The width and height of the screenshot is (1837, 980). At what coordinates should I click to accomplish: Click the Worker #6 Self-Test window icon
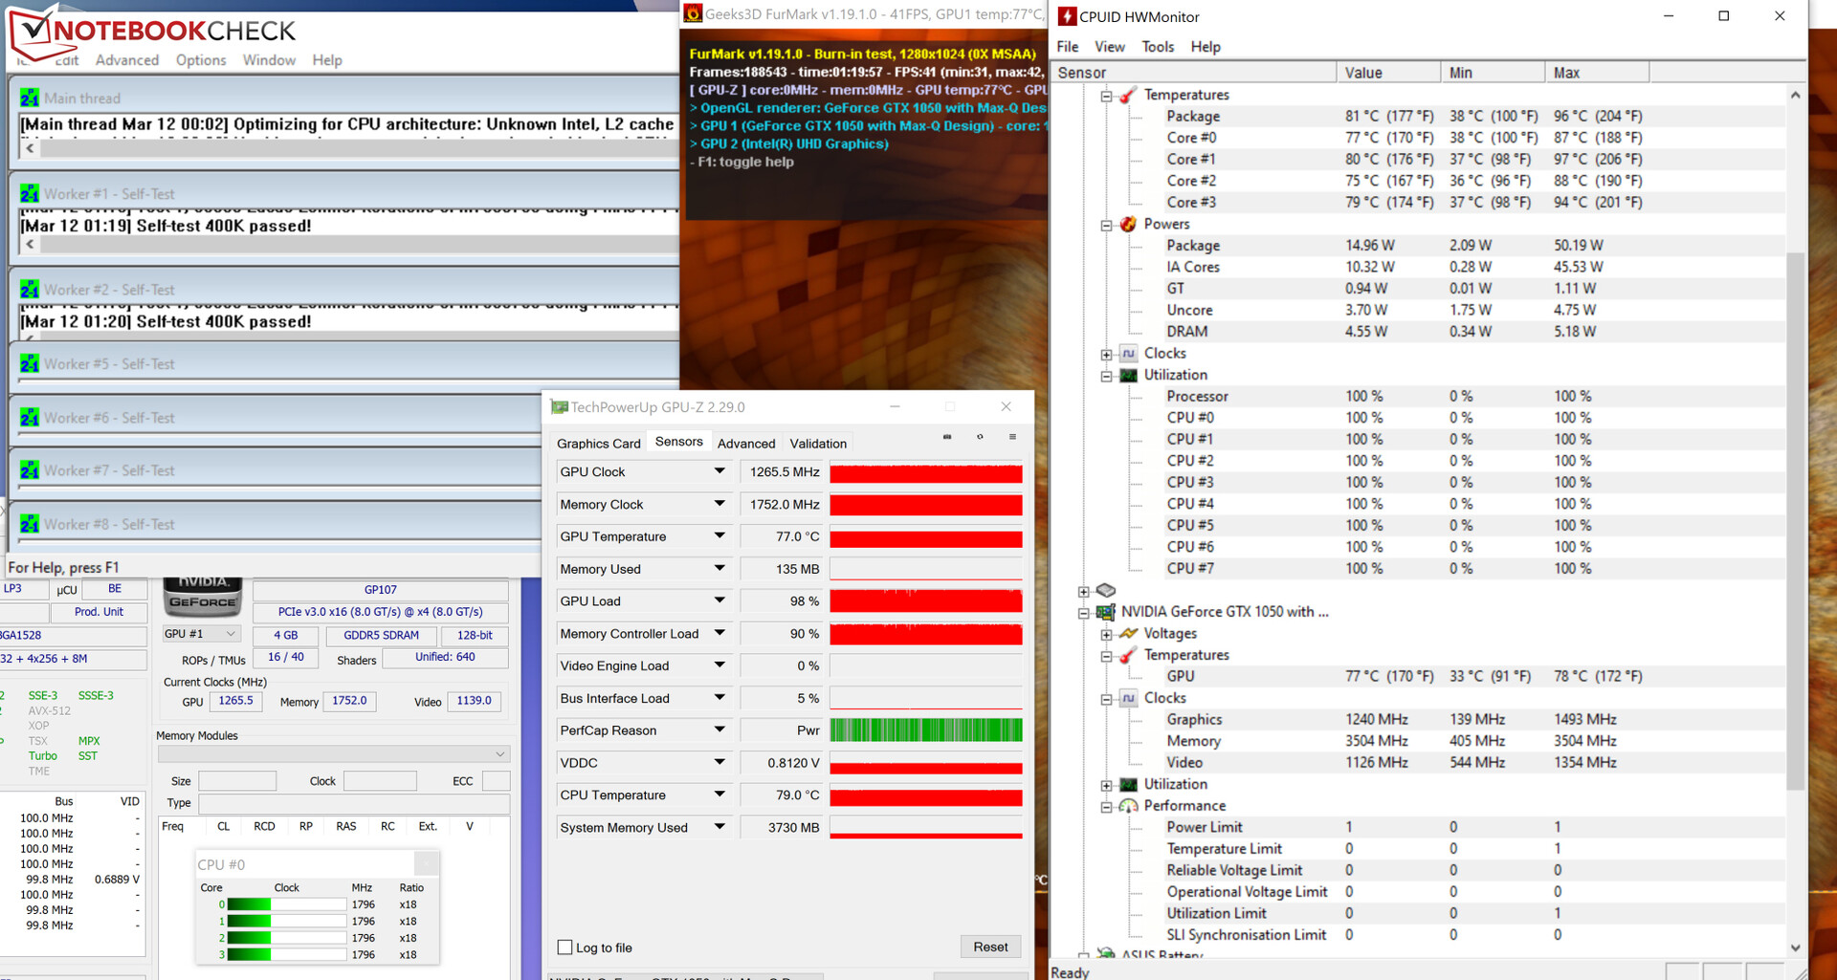click(30, 417)
